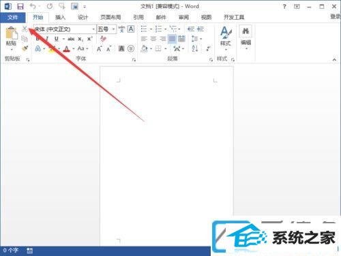Toggle justify paragraph alignment
The height and width of the screenshot is (256, 341).
click(x=172, y=39)
